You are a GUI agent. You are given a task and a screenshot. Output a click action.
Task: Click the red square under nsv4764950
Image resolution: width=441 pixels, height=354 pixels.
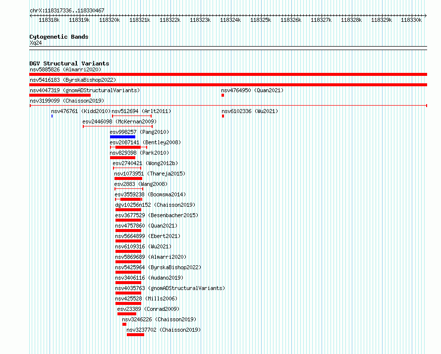click(223, 95)
